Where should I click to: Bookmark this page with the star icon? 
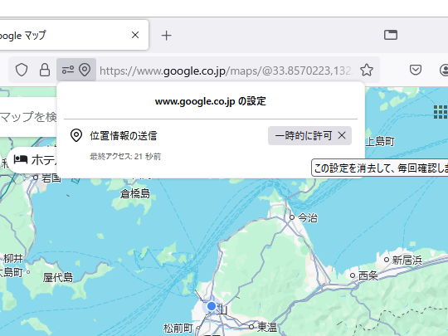[x=367, y=70]
